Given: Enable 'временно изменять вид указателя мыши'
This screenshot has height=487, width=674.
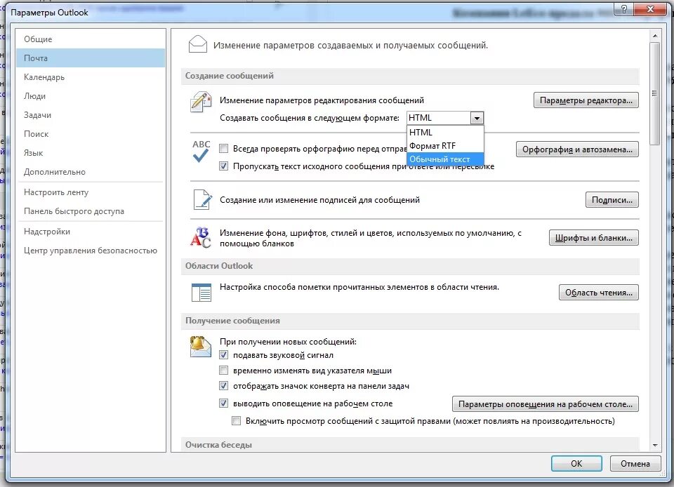Looking at the screenshot, I should (223, 371).
